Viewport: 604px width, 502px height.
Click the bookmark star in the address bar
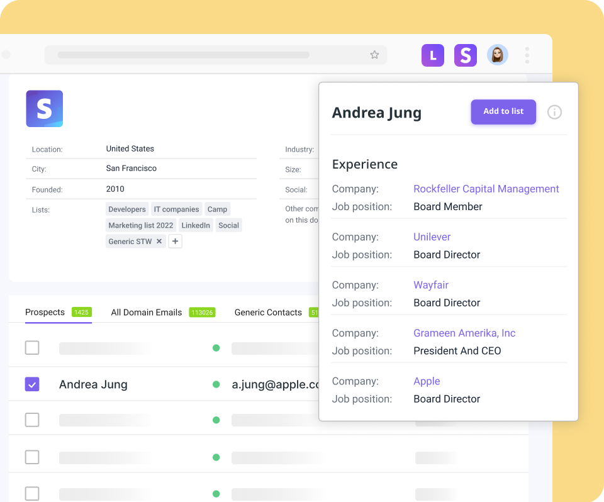374,55
